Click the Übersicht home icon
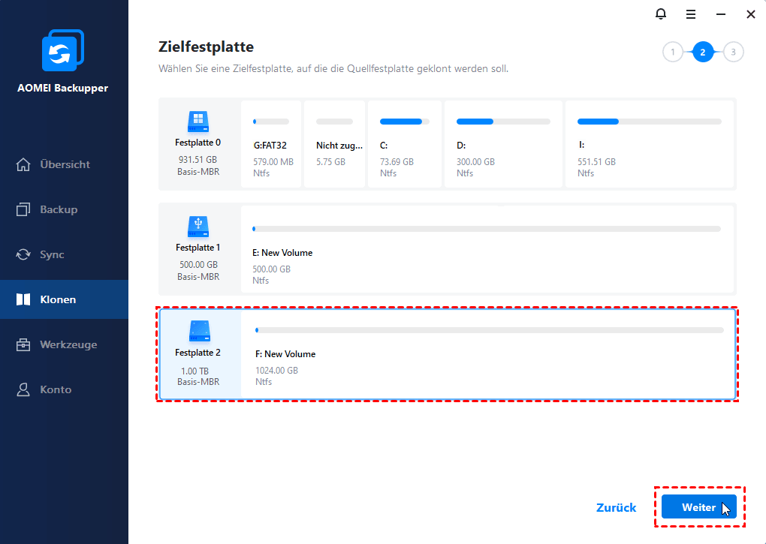Image resolution: width=766 pixels, height=544 pixels. click(23, 164)
